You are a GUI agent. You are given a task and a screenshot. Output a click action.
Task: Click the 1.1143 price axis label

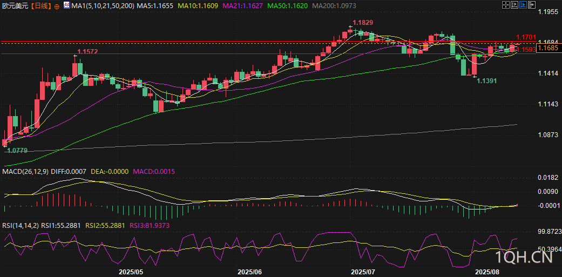[x=549, y=104]
